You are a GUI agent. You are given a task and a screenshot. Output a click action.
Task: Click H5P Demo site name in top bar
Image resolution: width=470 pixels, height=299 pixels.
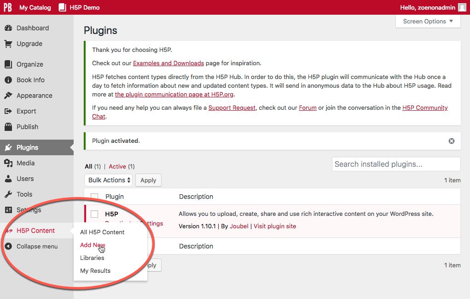85,7
